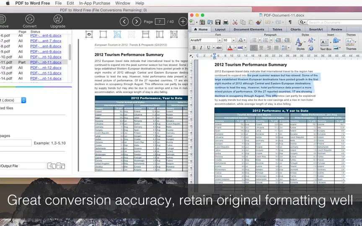The width and height of the screenshot is (362, 226).
Task: Toggle Justify Text alignment button
Action: click(276, 48)
